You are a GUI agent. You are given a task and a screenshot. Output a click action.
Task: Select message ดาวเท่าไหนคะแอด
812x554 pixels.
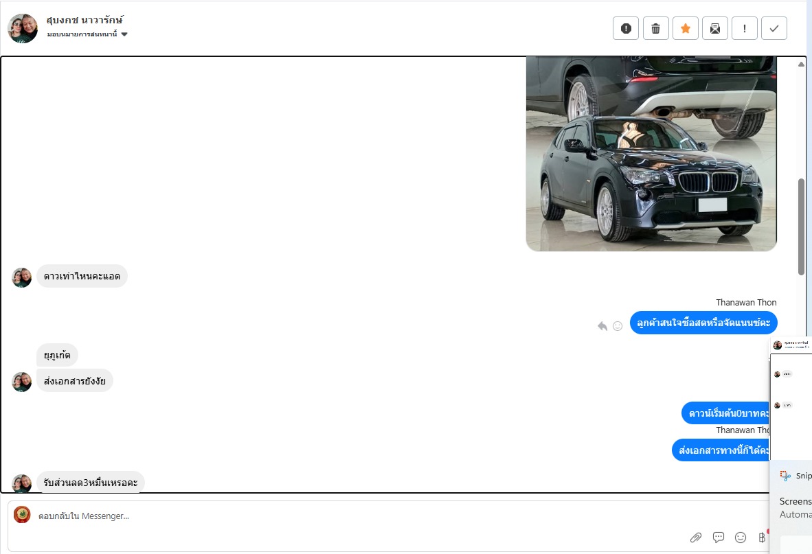click(x=82, y=276)
